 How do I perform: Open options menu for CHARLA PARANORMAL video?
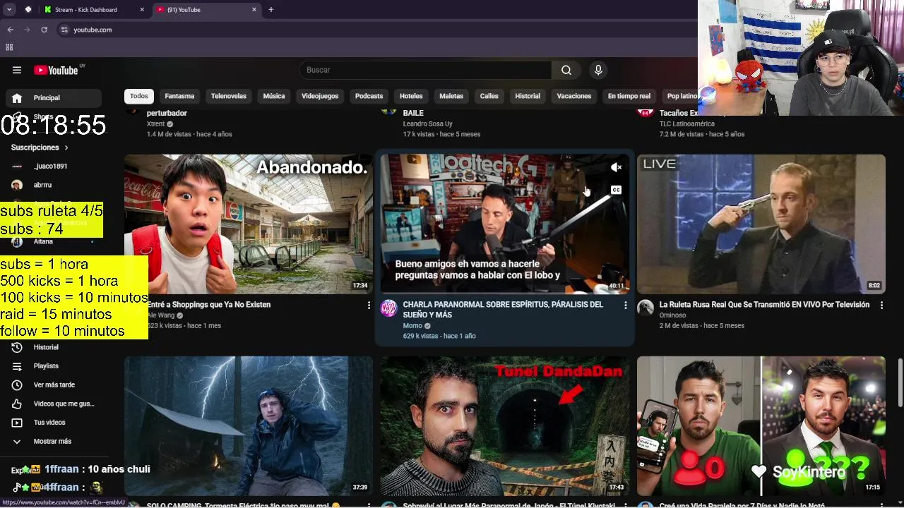(625, 305)
